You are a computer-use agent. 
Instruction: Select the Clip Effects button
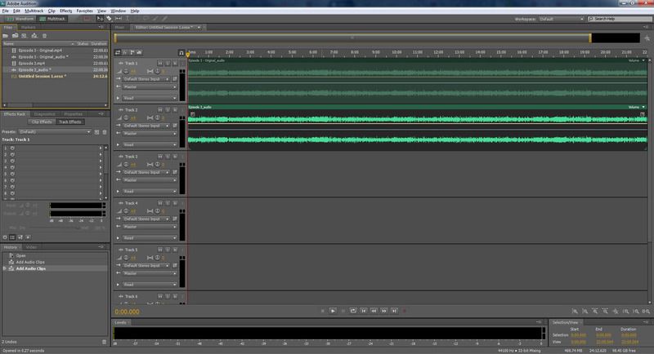42,122
